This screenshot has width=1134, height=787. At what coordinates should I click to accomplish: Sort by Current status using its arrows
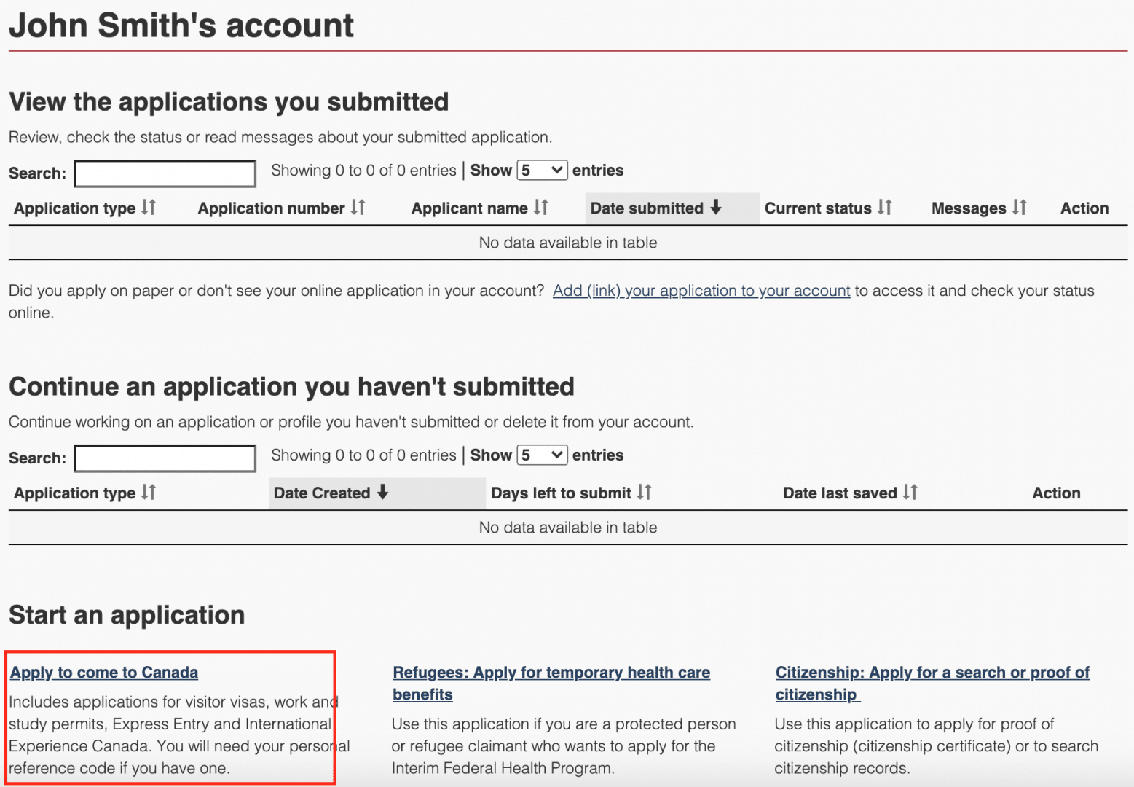pyautogui.click(x=885, y=208)
